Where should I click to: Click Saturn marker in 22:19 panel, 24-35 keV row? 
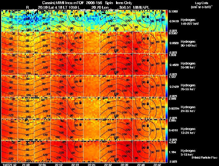pyautogui.click(x=80, y=103)
